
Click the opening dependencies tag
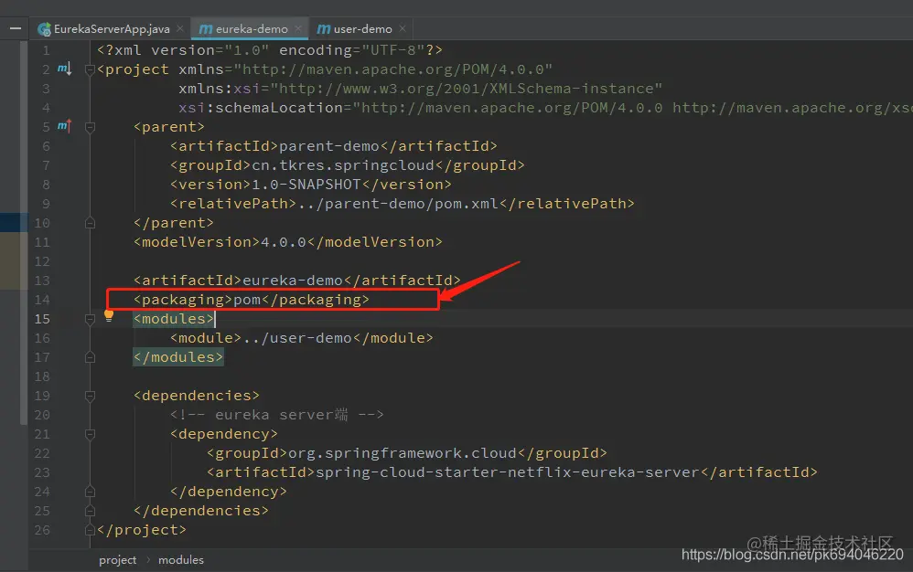[197, 396]
